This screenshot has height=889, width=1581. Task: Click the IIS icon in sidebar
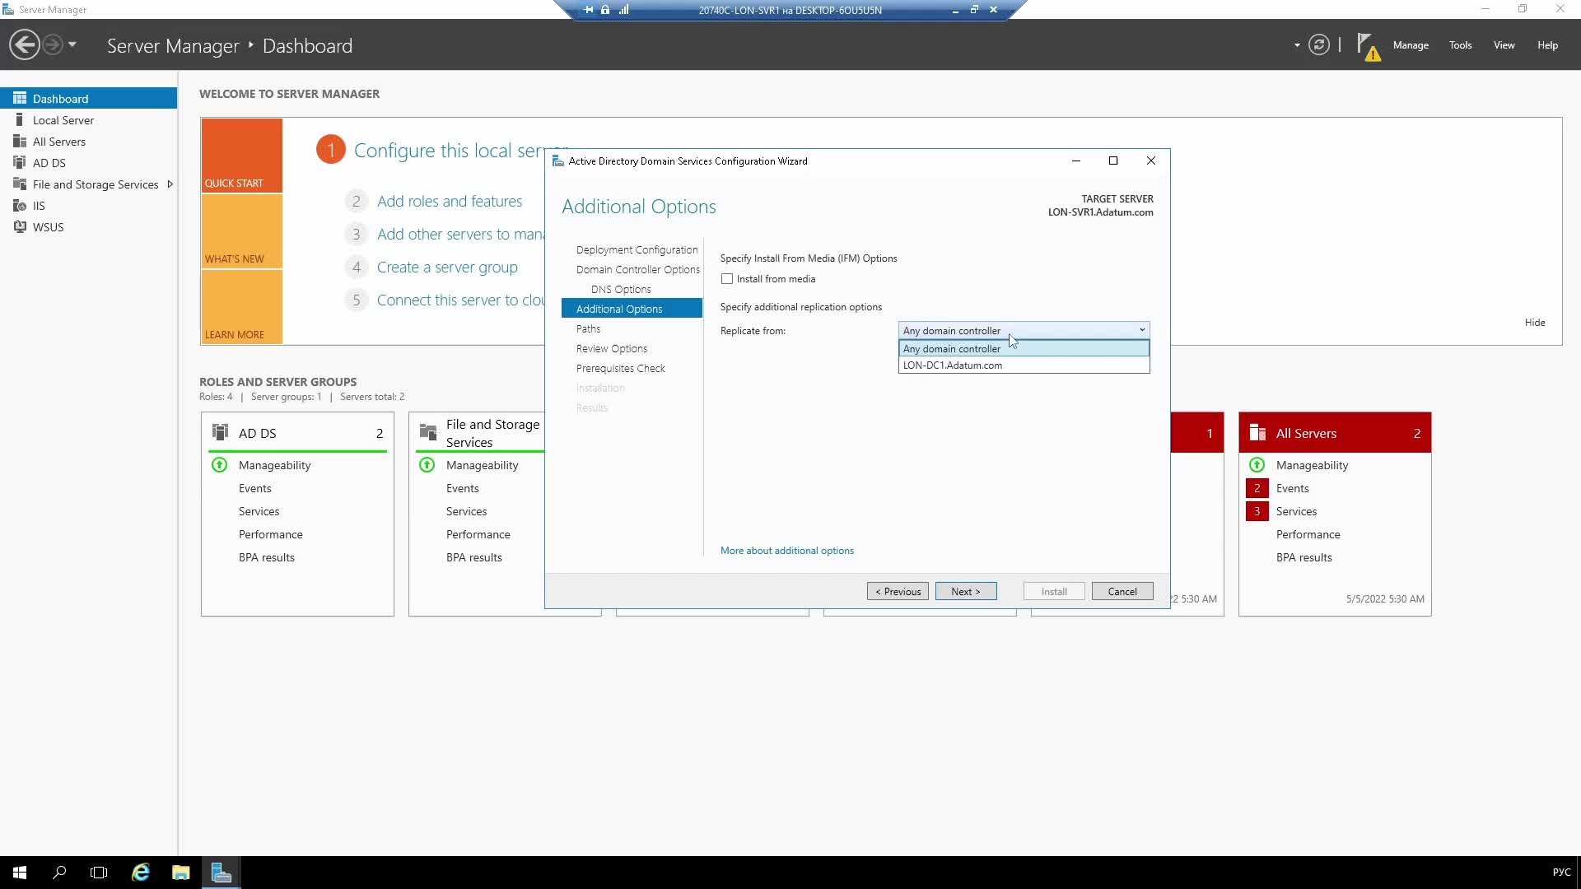coord(20,206)
